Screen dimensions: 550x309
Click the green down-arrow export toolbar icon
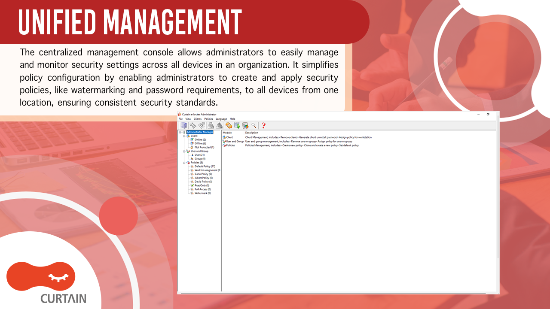click(x=237, y=125)
